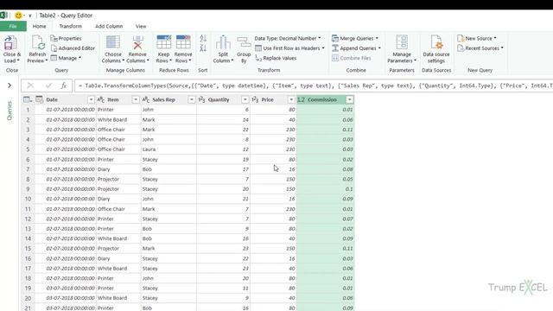
Task: Click the Split Column icon
Action: pyautogui.click(x=223, y=42)
